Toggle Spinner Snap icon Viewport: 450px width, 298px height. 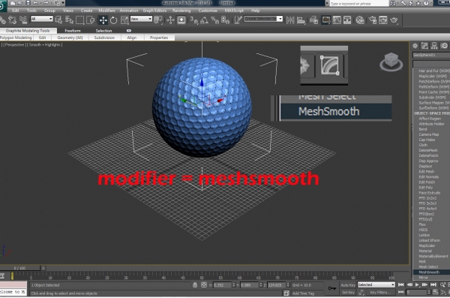(x=225, y=20)
